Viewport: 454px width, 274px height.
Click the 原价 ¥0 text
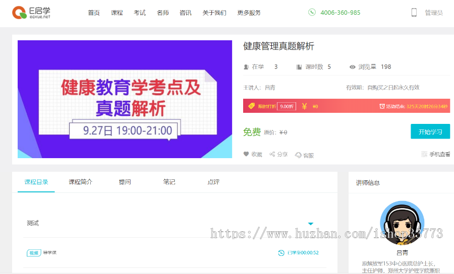(x=275, y=132)
